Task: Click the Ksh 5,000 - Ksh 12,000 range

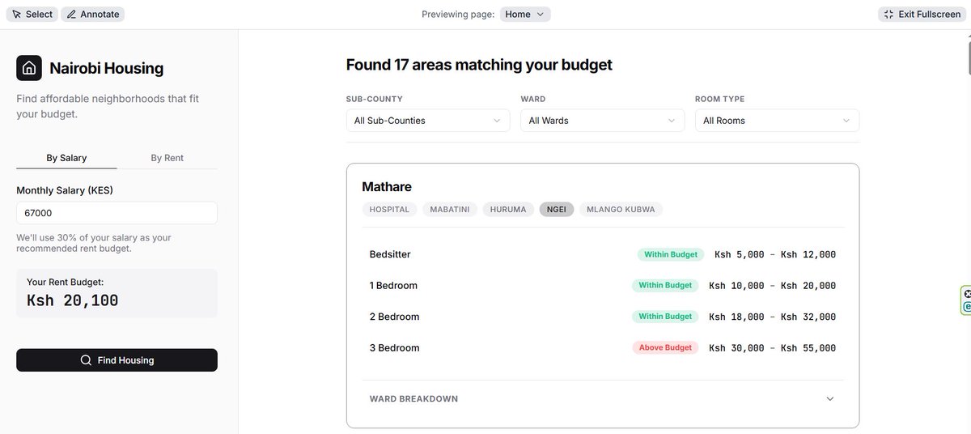Action: 775,254
